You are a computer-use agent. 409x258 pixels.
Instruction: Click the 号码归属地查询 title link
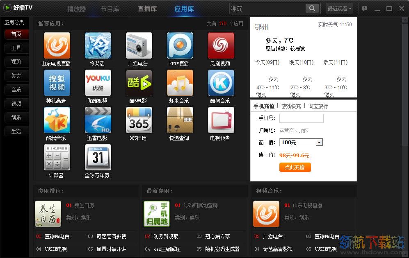coord(200,206)
